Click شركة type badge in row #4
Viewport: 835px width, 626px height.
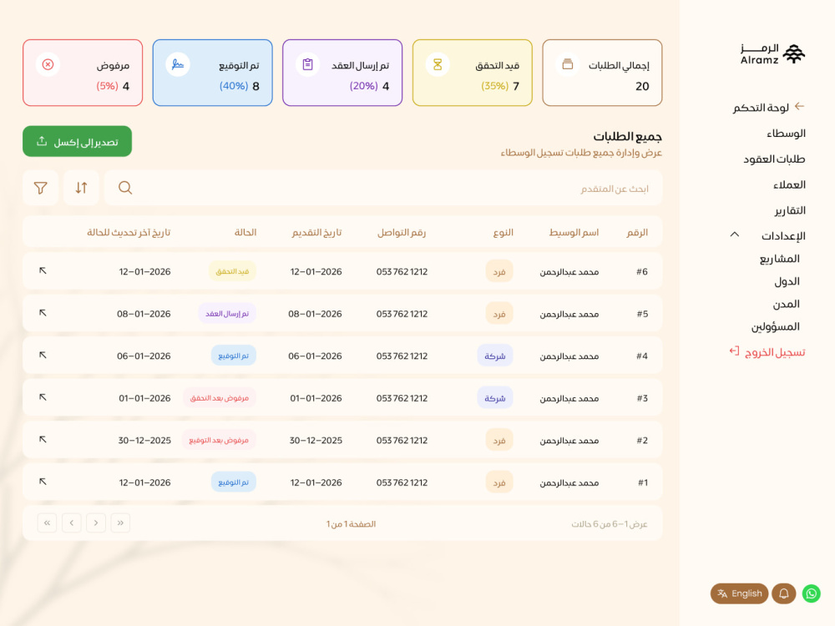pyautogui.click(x=495, y=356)
